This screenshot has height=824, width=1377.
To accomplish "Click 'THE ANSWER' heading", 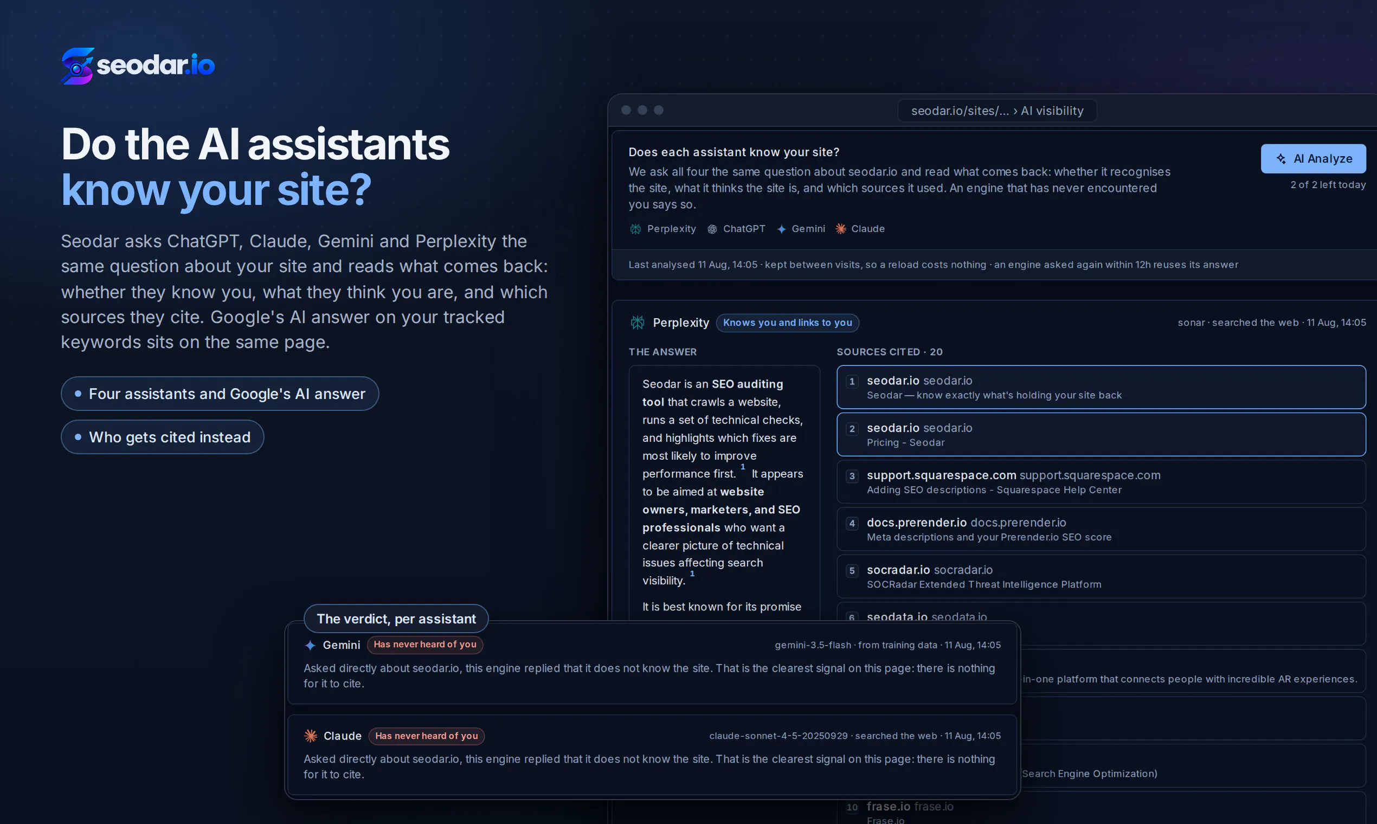I will point(662,352).
